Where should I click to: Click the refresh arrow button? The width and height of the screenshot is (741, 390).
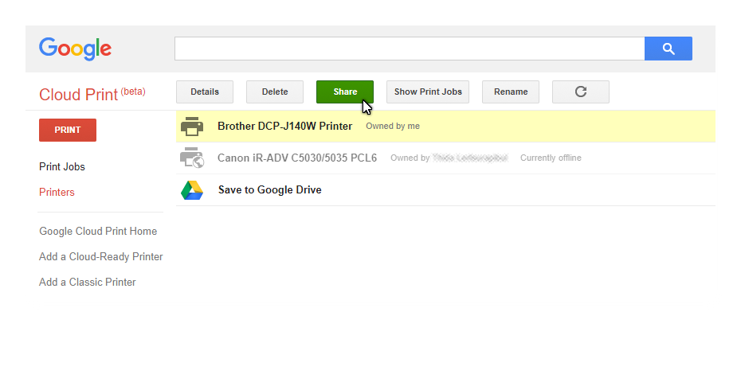580,92
